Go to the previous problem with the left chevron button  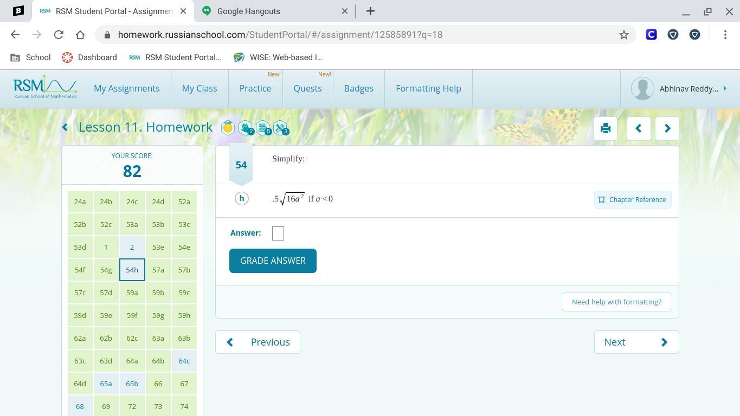639,128
